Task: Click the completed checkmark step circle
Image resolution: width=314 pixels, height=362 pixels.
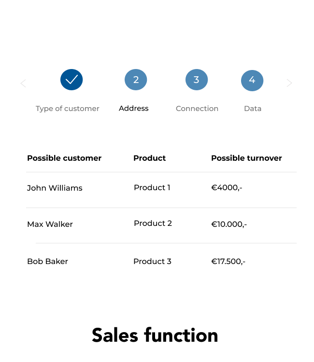Action: 71,80
